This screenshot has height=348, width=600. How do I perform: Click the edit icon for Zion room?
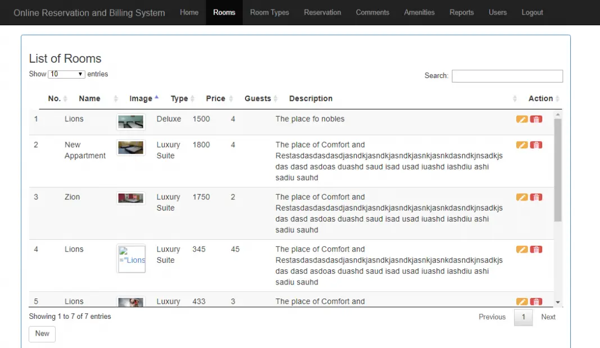522,197
